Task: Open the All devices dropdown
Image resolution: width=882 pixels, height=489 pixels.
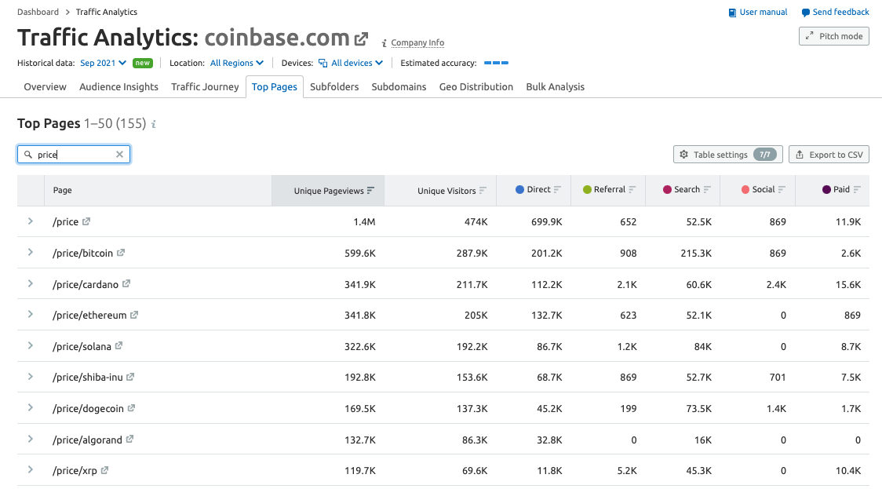Action: pyautogui.click(x=351, y=63)
